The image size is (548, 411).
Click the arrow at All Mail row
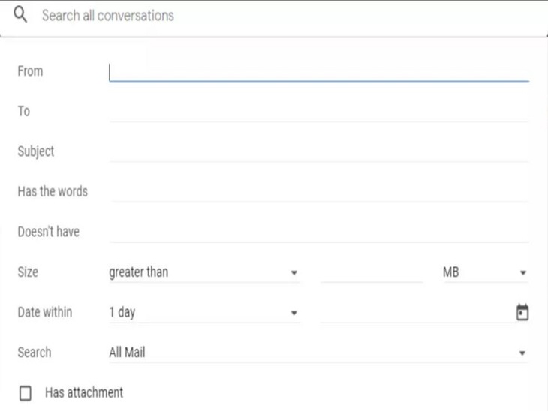(x=522, y=352)
